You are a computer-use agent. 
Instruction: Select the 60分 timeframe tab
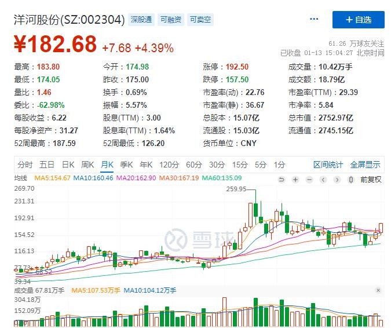click(194, 165)
